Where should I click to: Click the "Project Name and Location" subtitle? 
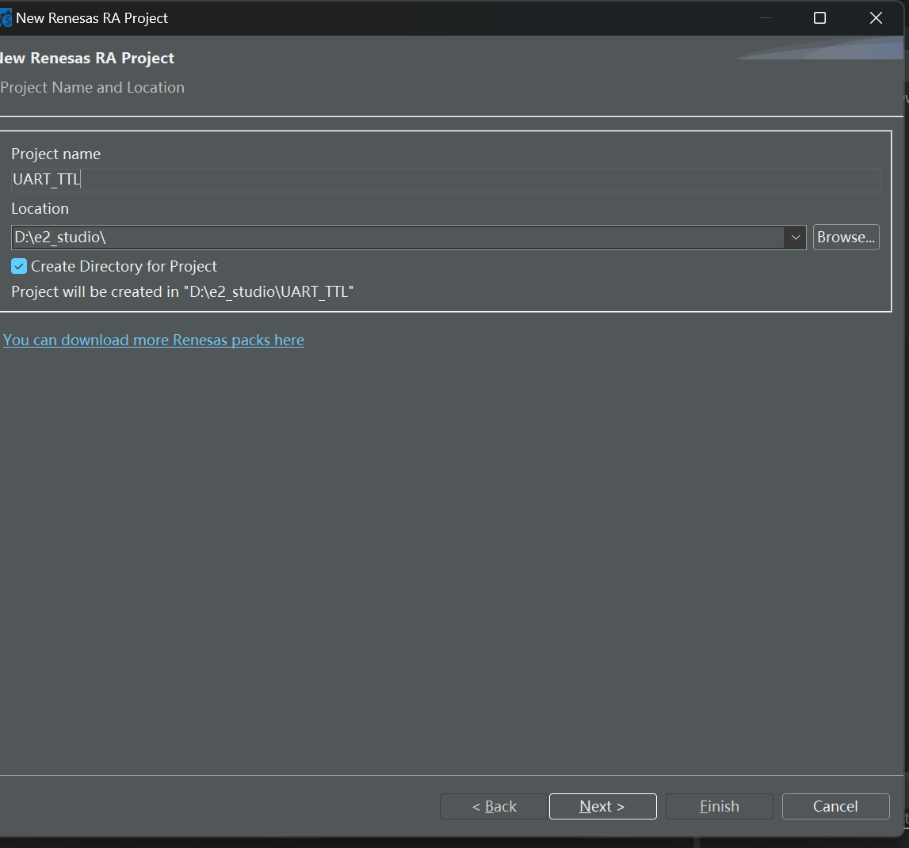coord(92,87)
